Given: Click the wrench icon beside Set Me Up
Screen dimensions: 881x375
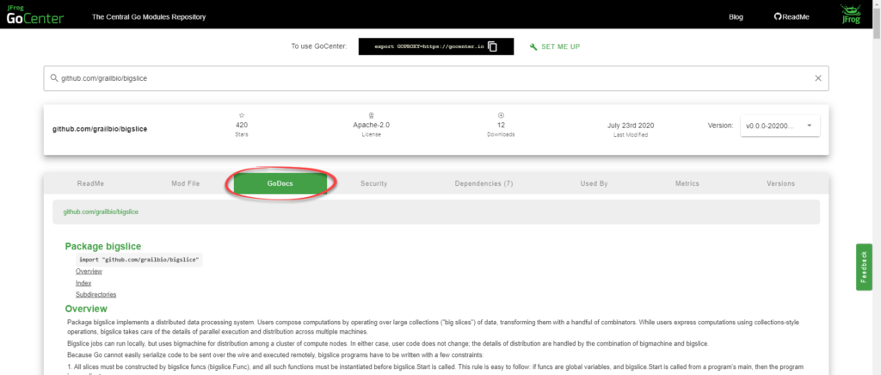Looking at the screenshot, I should pyautogui.click(x=533, y=46).
